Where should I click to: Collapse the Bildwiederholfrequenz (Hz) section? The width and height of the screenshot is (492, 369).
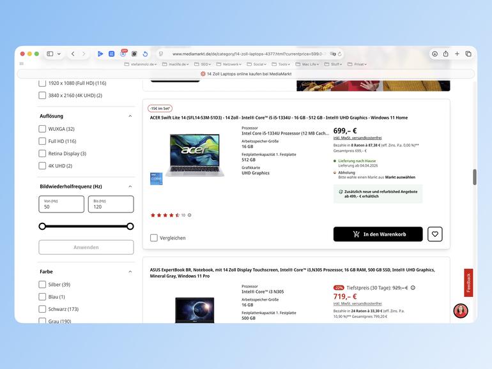click(x=130, y=186)
